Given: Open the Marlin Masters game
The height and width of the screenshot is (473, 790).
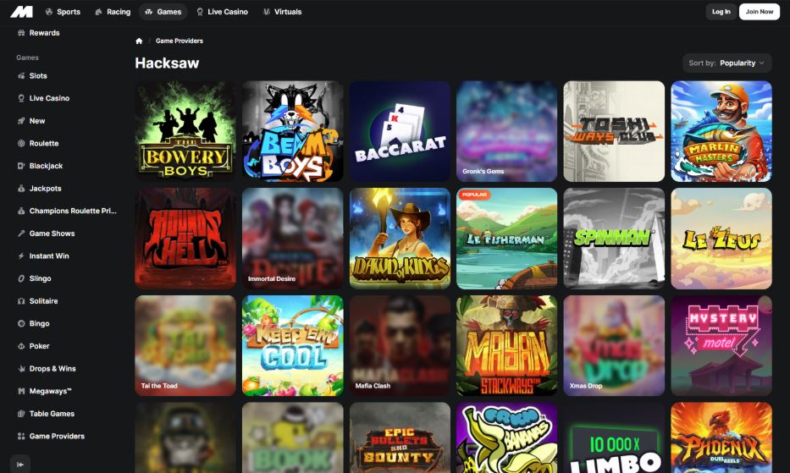Looking at the screenshot, I should click(721, 131).
